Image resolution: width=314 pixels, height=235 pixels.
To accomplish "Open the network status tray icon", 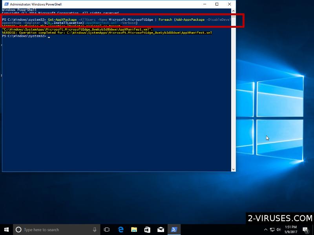I will [272, 230].
